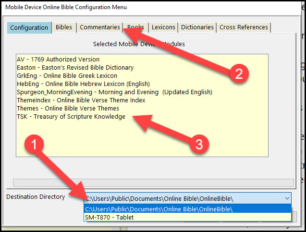Open the Books tab

tap(136, 27)
